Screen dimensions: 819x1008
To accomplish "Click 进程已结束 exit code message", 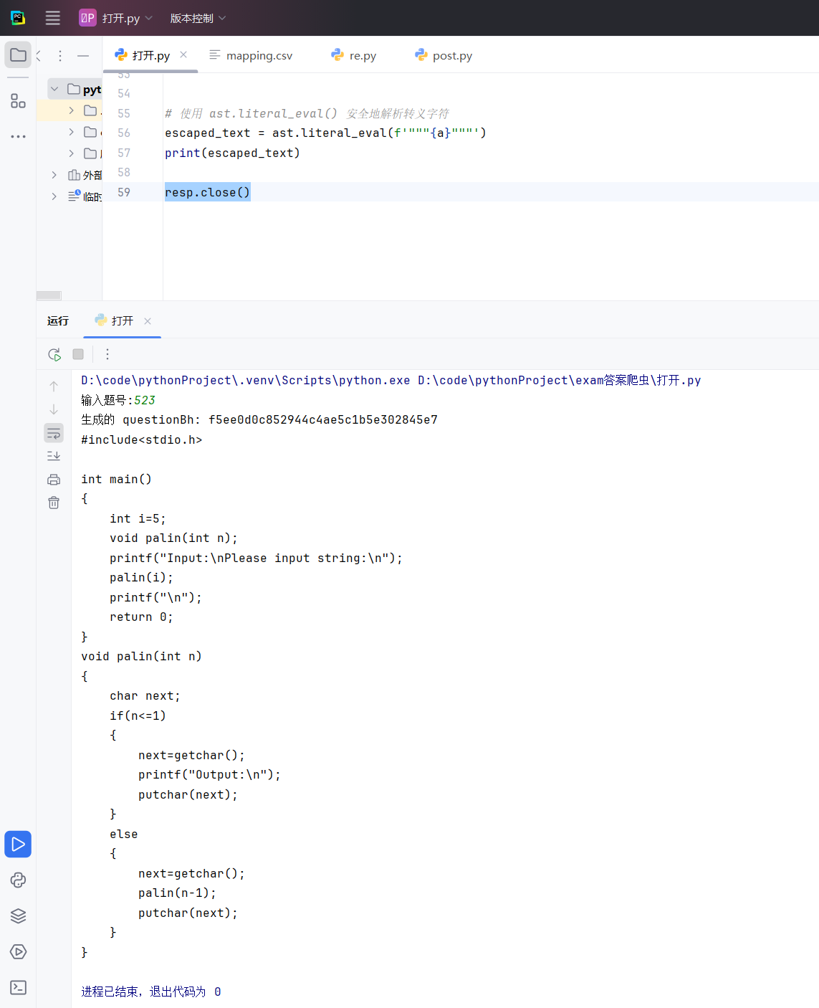I will (151, 992).
